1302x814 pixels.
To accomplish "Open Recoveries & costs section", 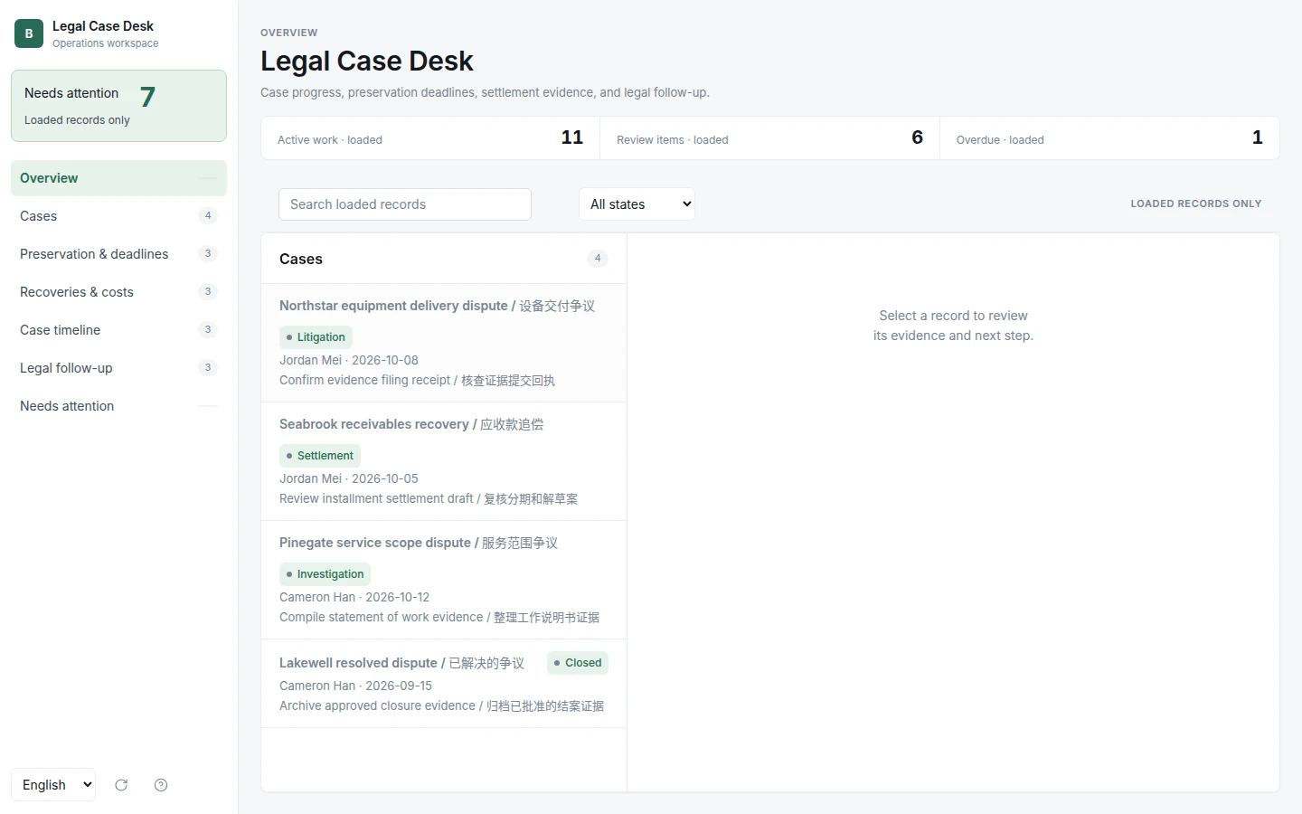I will coord(118,292).
